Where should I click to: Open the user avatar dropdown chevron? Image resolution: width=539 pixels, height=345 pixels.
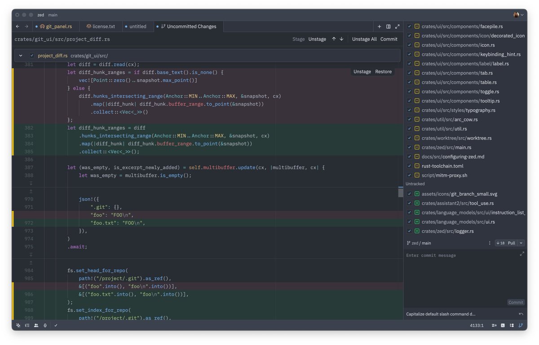522,15
